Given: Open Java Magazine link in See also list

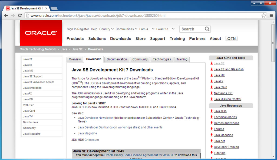Looking at the screenshot, I should pos(87,133).
